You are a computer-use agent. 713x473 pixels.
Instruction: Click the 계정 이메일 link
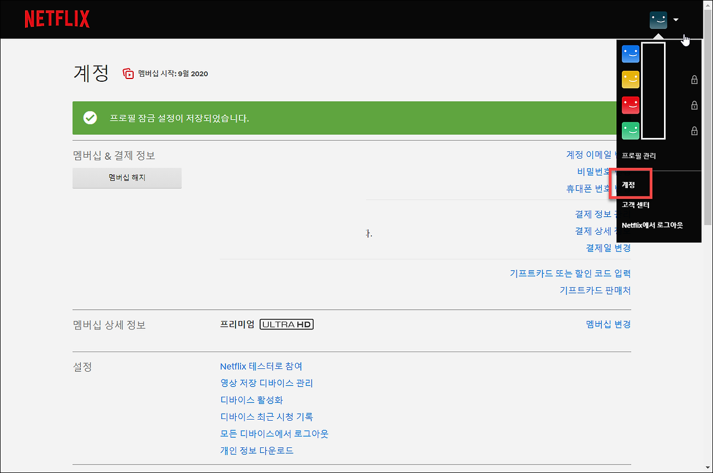(591, 155)
